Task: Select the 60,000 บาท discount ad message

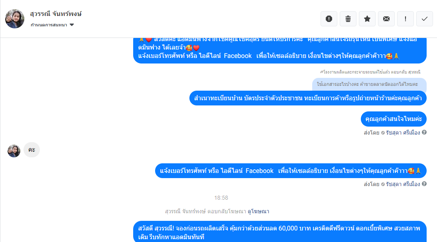Action: coord(280,232)
